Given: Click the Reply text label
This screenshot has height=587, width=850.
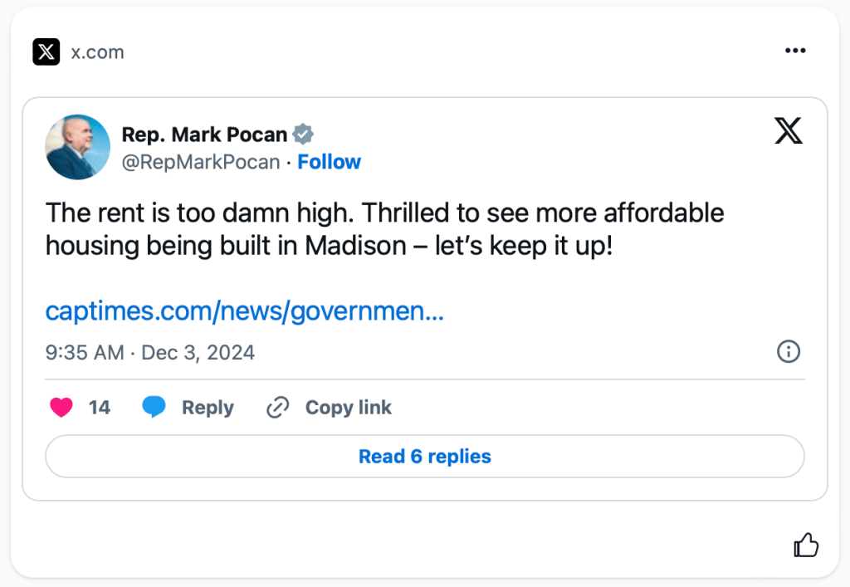Looking at the screenshot, I should [x=208, y=408].
